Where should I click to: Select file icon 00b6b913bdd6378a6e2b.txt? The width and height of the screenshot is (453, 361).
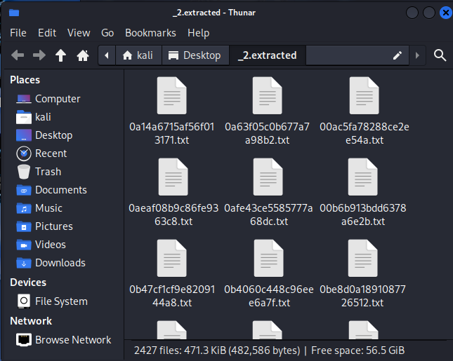[x=363, y=177]
